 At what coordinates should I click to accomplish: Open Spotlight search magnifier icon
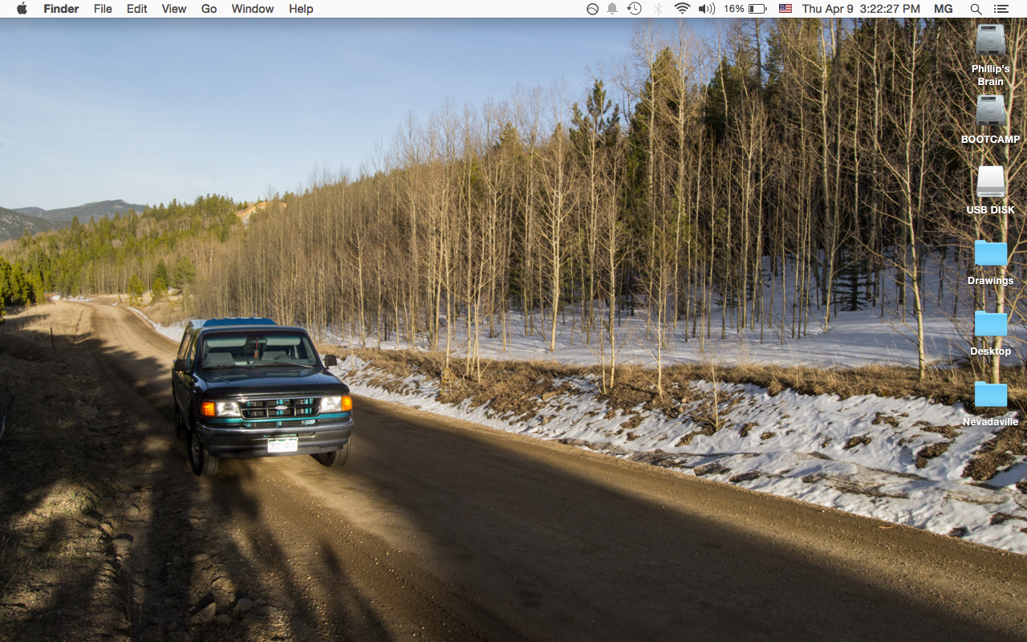[x=976, y=9]
